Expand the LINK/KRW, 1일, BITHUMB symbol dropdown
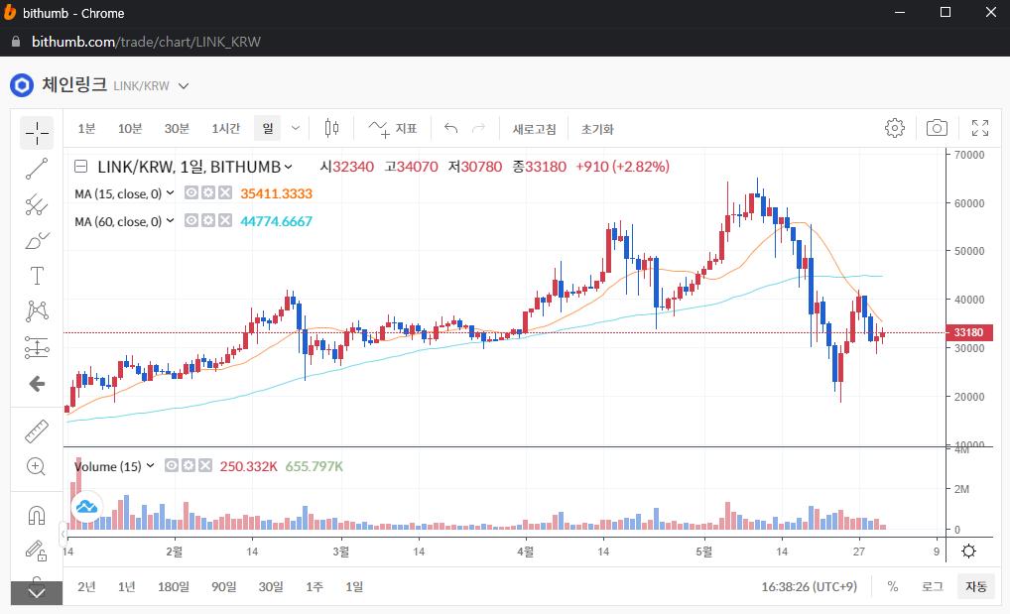 [x=289, y=167]
